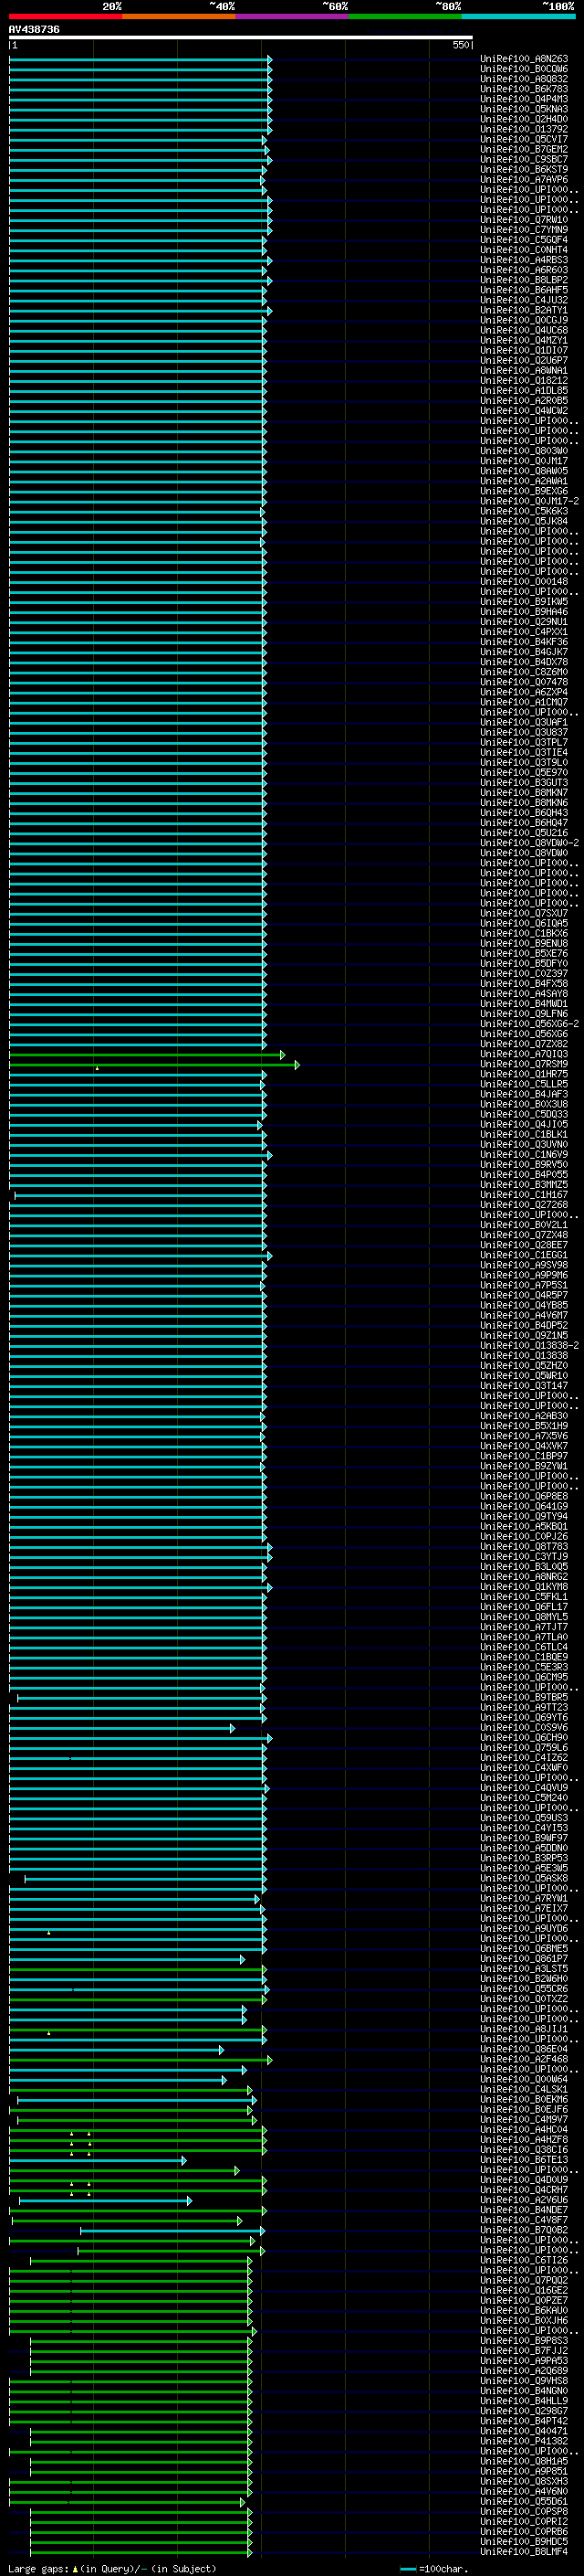This screenshot has height=2576, width=584.
Task: Select the UniRef100_C1EGG1 label
Action: (x=524, y=1255)
